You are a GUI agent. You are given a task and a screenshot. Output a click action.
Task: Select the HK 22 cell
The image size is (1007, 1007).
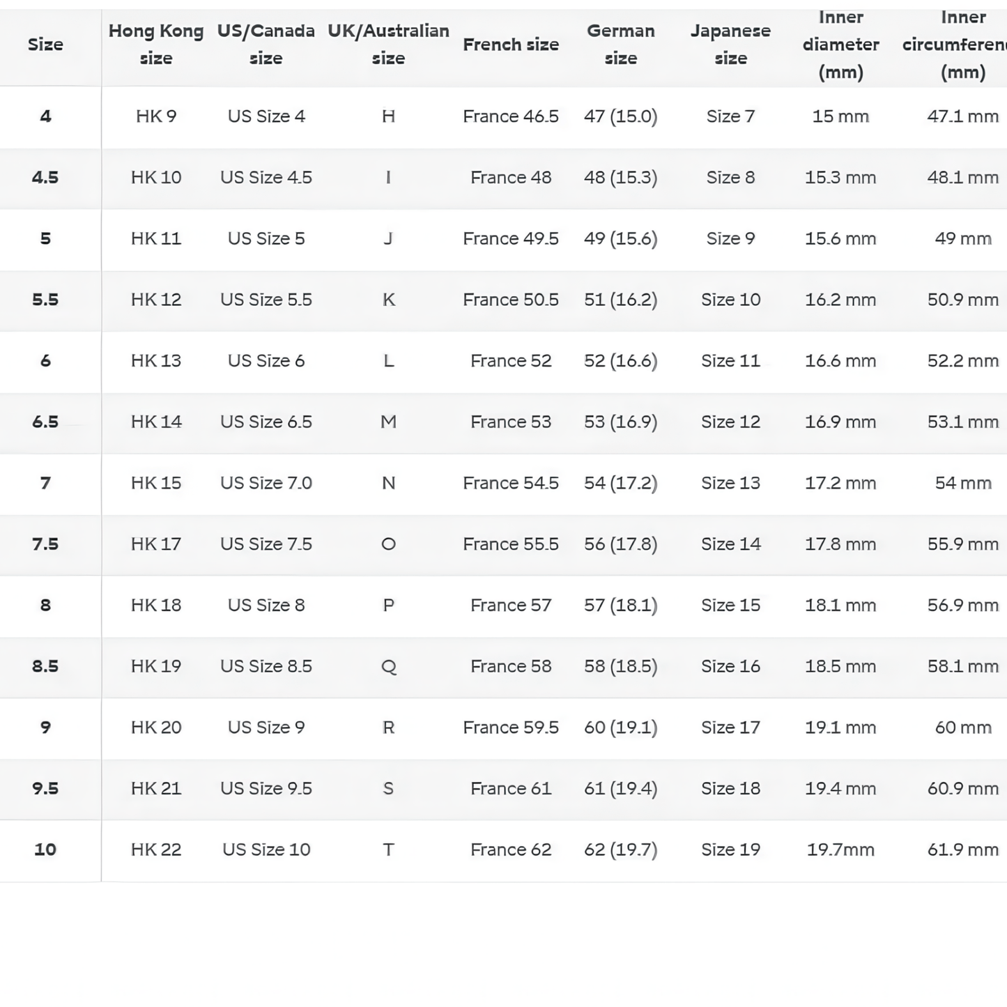[156, 850]
